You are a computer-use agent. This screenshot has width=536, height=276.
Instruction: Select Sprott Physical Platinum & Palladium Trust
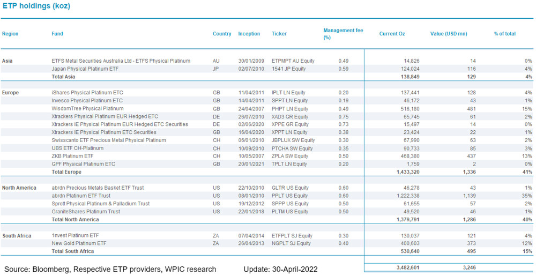101,204
